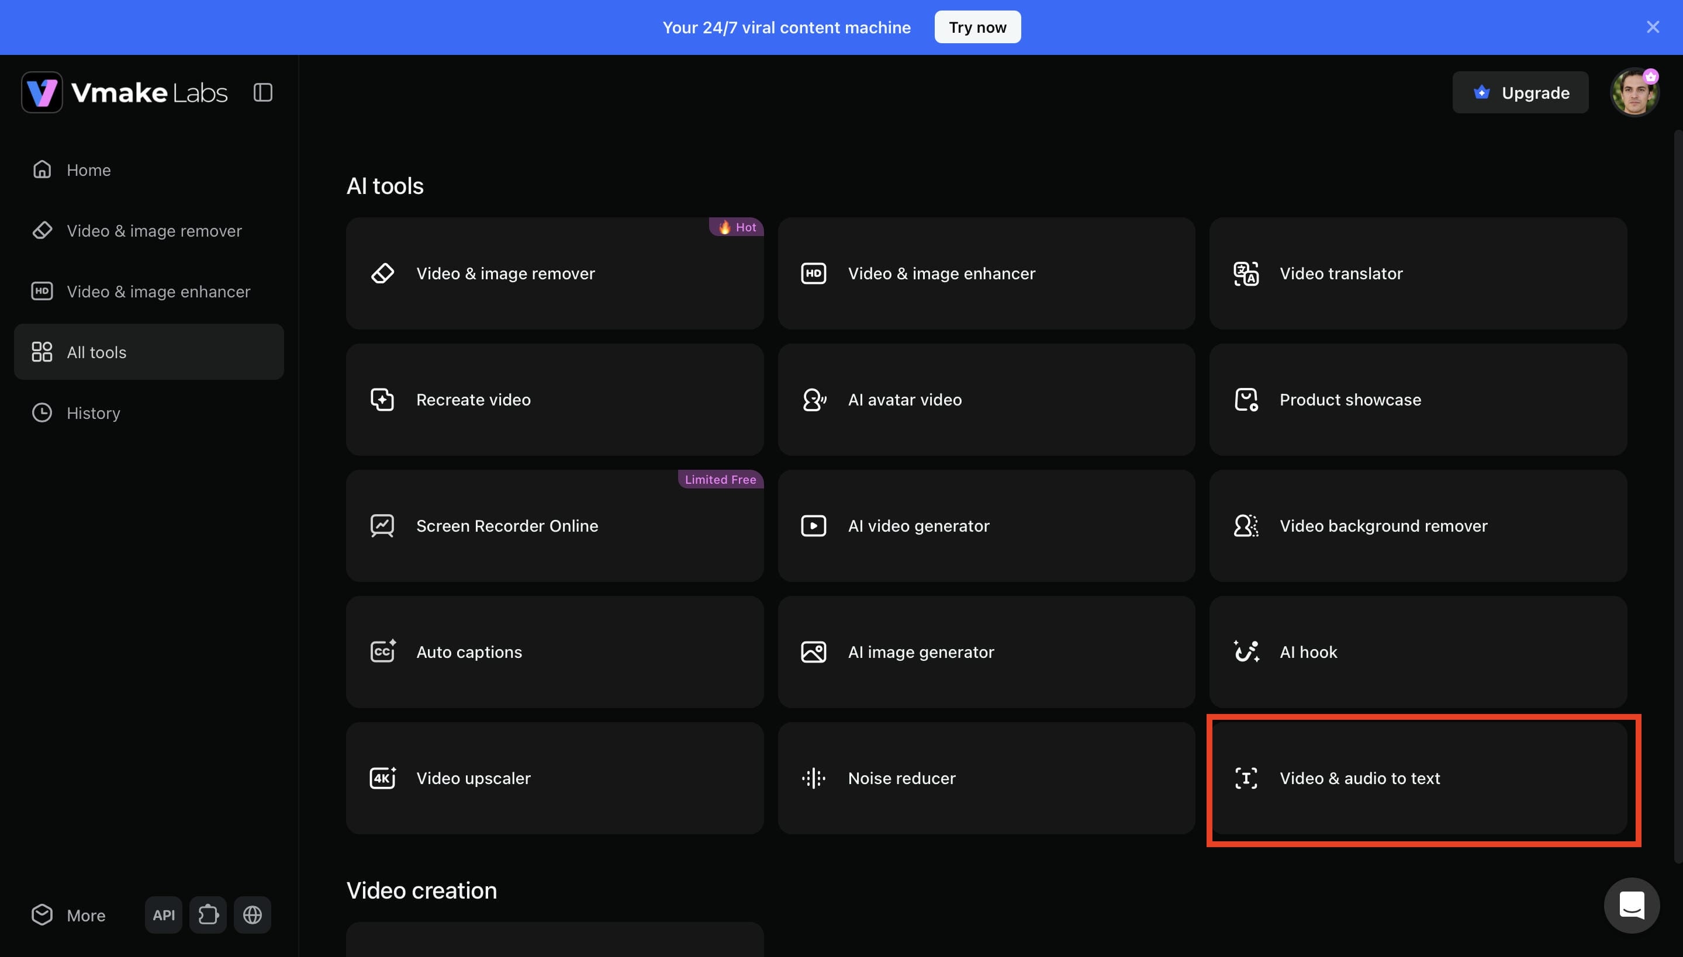Open Video & image enhancer in sidebar
Screen dimensions: 1683x957
[x=148, y=291]
